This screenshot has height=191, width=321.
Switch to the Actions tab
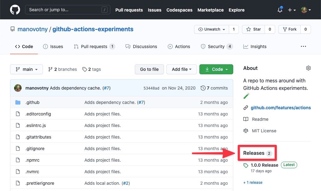coord(179,47)
